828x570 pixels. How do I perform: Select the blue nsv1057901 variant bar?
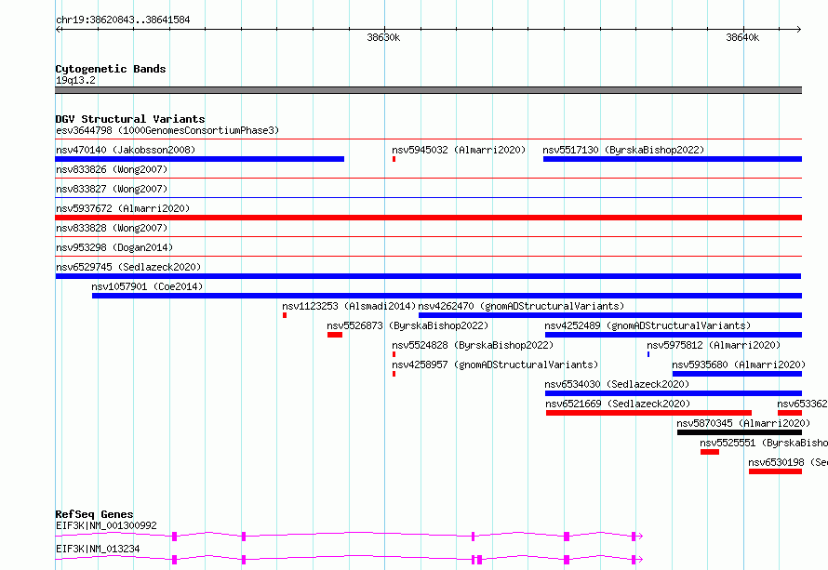tap(447, 296)
